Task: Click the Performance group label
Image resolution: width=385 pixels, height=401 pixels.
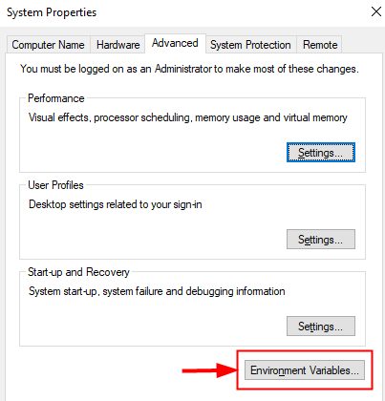Action: click(56, 98)
